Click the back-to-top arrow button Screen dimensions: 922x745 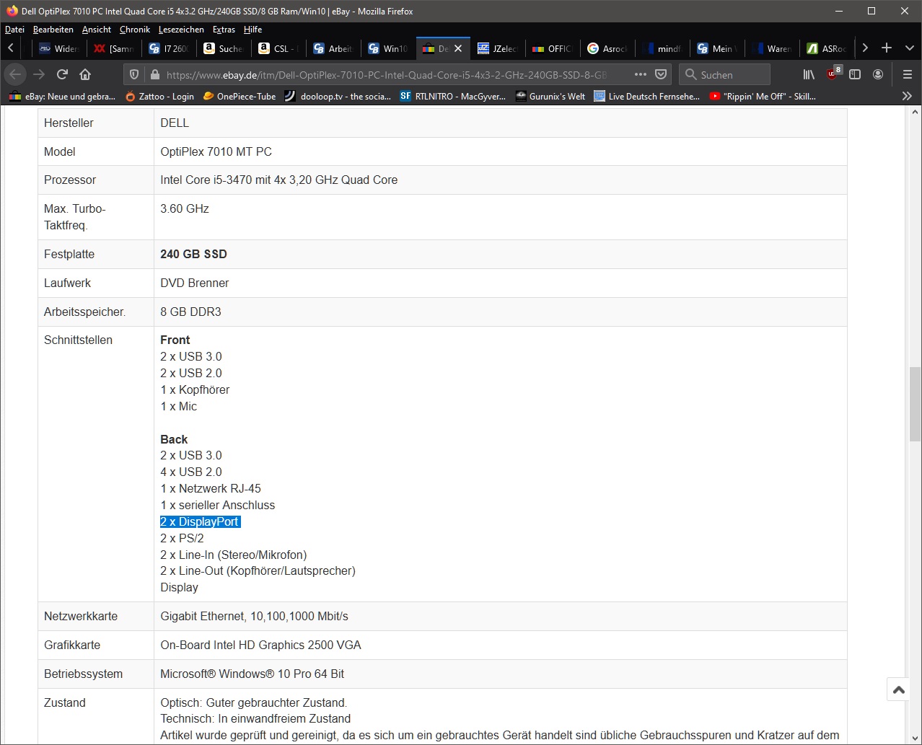pyautogui.click(x=899, y=689)
